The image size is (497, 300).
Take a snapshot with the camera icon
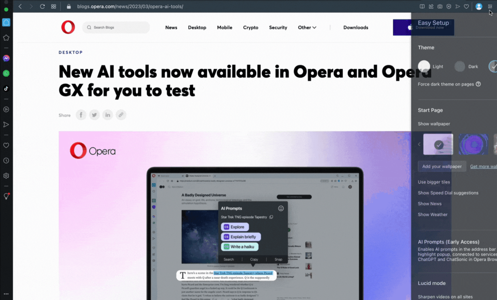pos(440,6)
